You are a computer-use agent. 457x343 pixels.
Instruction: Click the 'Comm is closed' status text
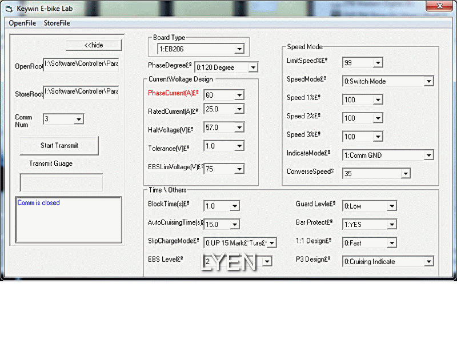(x=38, y=203)
